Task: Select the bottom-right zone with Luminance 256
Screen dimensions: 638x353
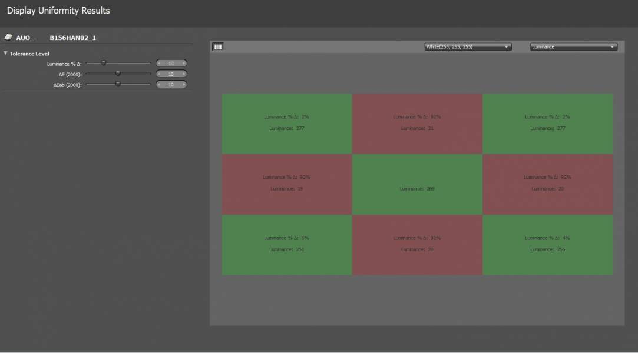Action: pos(547,245)
